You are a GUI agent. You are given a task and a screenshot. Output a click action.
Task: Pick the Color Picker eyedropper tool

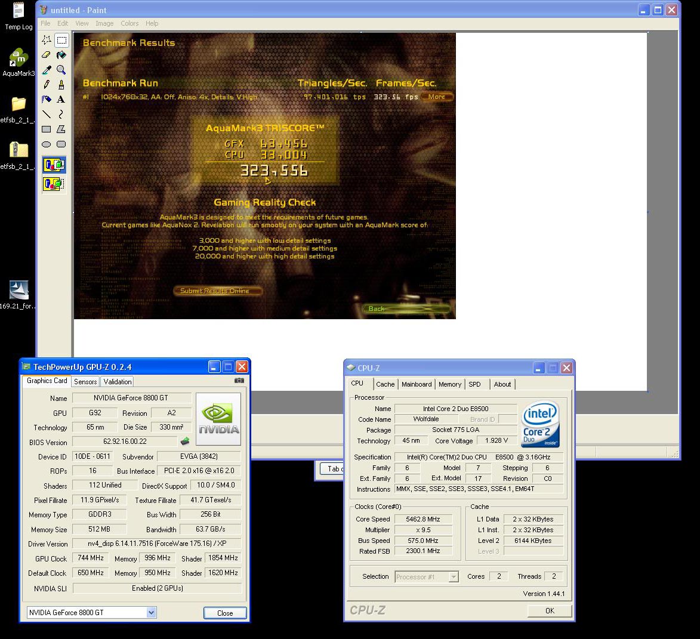[47, 70]
